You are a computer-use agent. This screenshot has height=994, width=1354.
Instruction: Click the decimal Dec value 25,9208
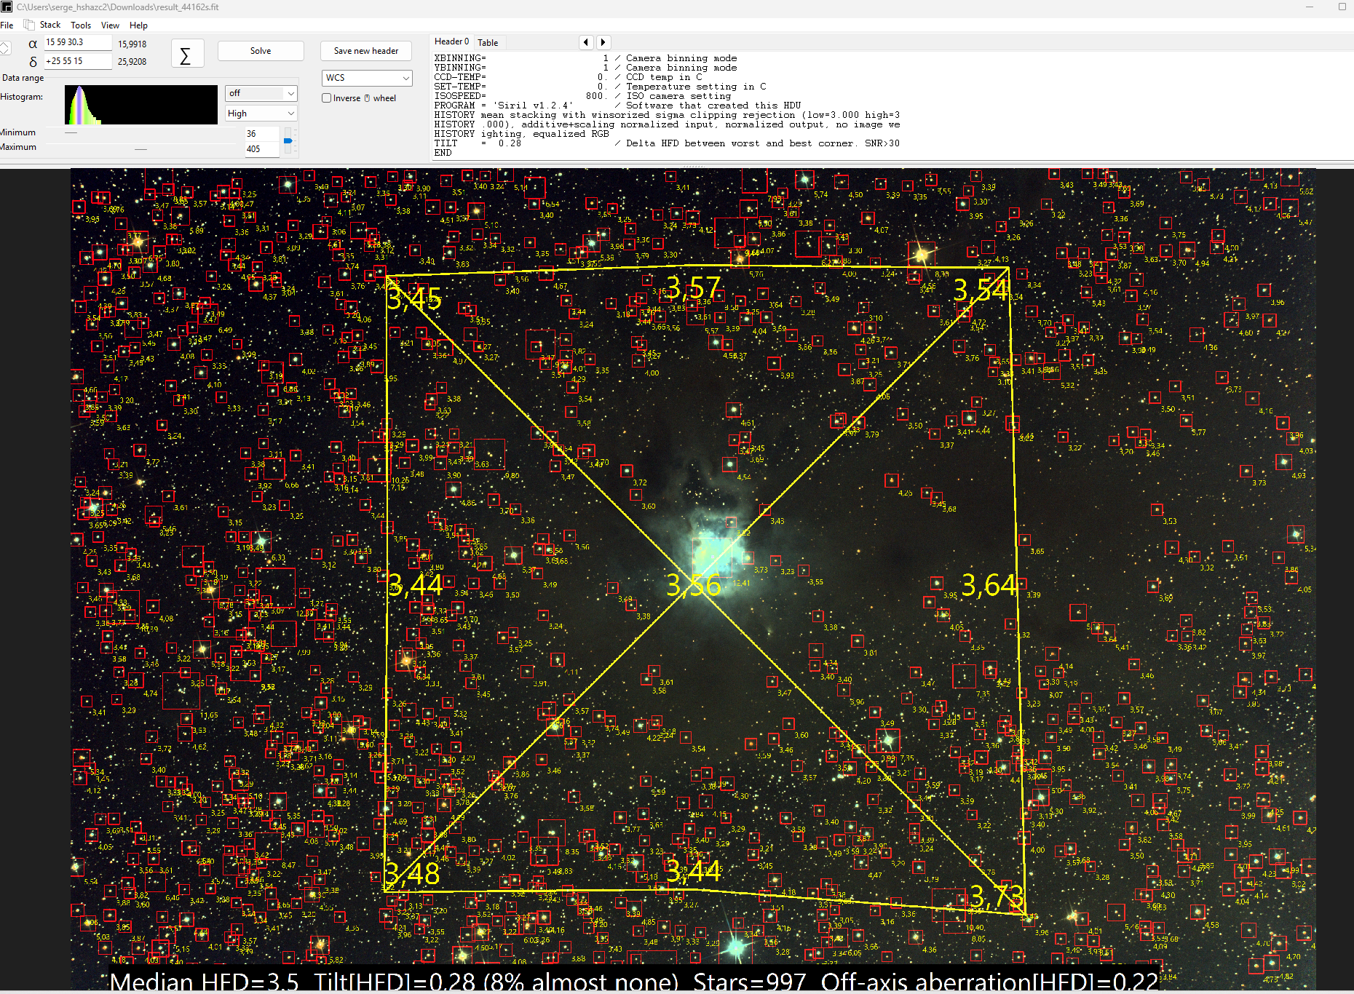[x=132, y=62]
